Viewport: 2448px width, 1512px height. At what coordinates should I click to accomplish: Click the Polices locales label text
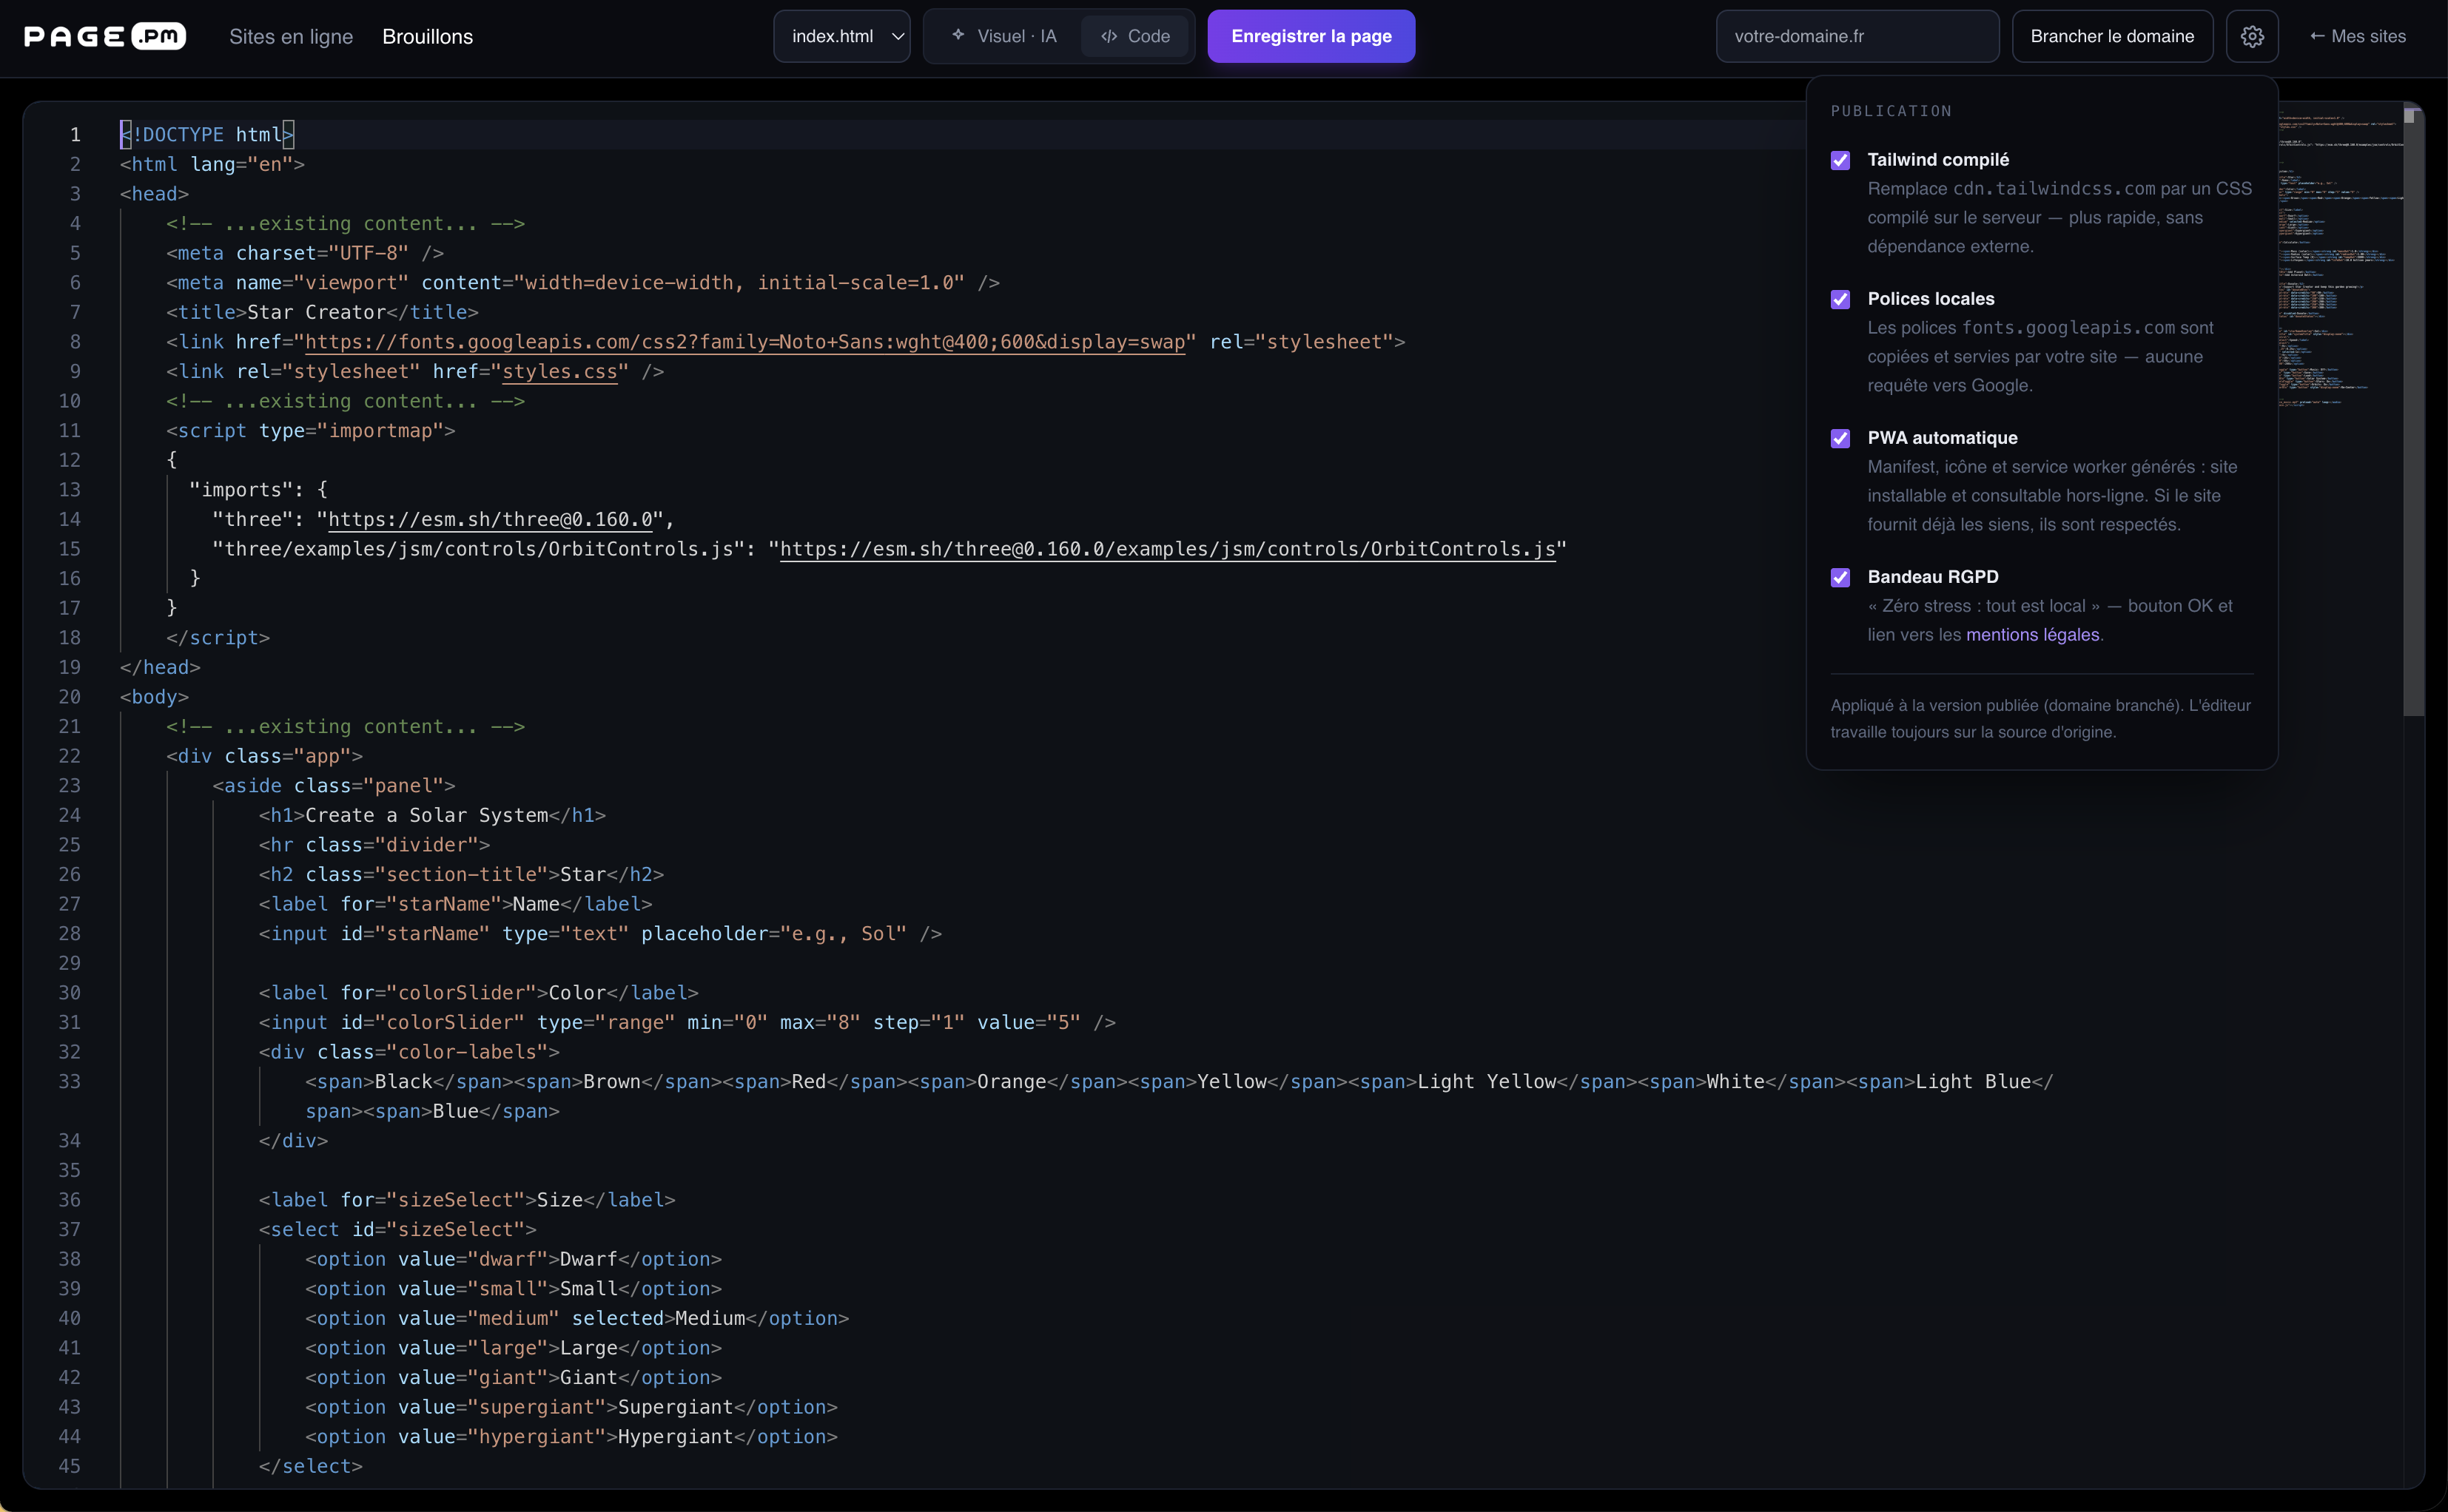(x=1930, y=299)
